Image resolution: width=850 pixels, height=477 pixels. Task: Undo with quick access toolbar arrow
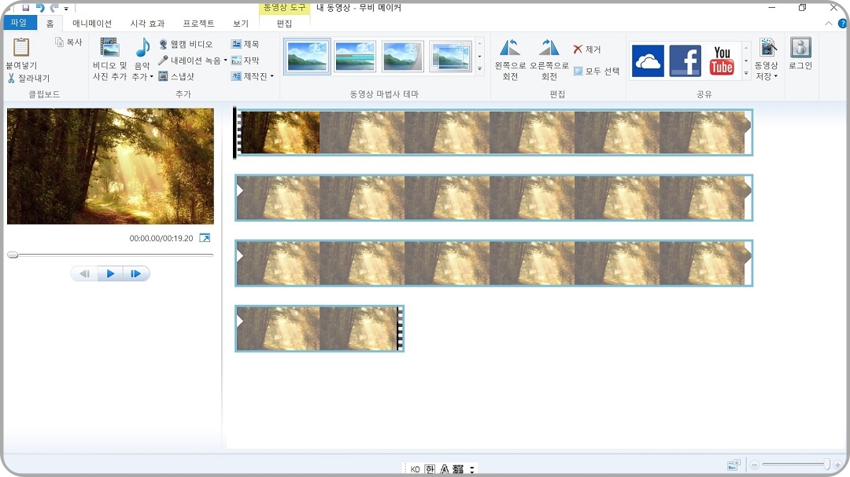(40, 8)
